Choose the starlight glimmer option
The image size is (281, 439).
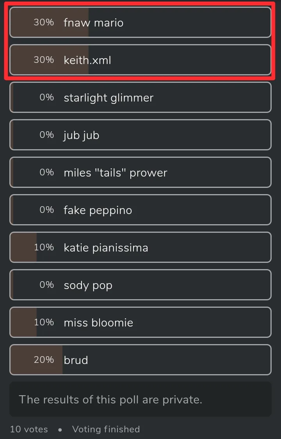pos(140,97)
